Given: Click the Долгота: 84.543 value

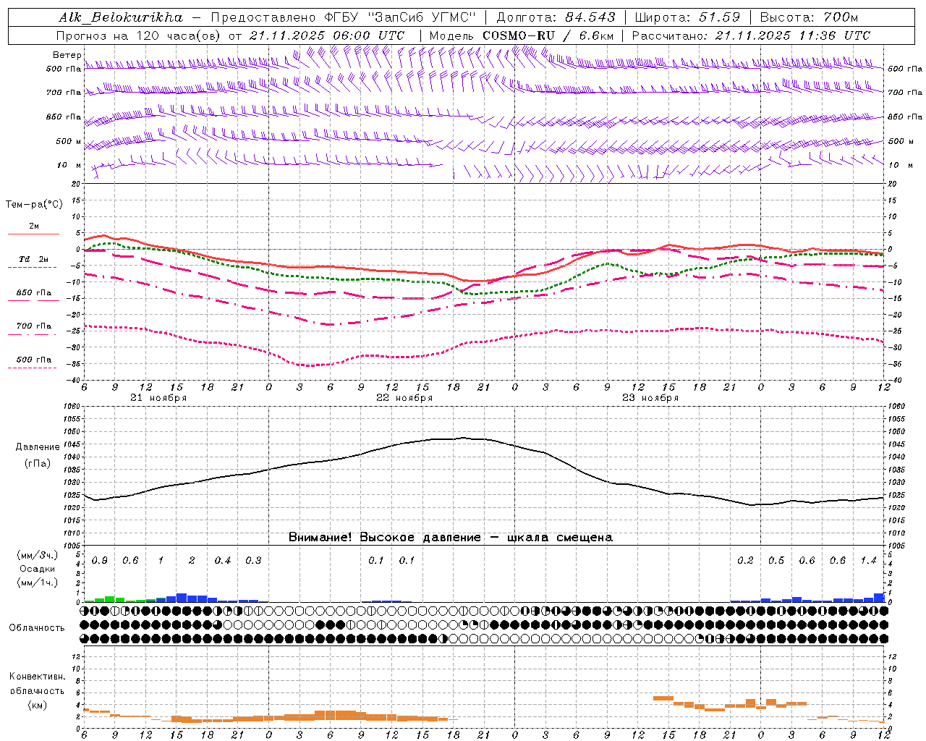Looking at the screenshot, I should (x=556, y=17).
